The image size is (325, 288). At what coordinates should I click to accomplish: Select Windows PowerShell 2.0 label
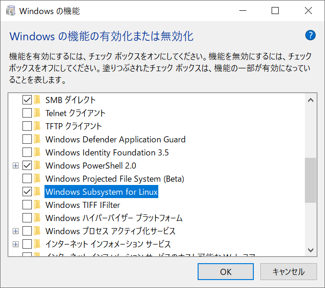(x=91, y=165)
